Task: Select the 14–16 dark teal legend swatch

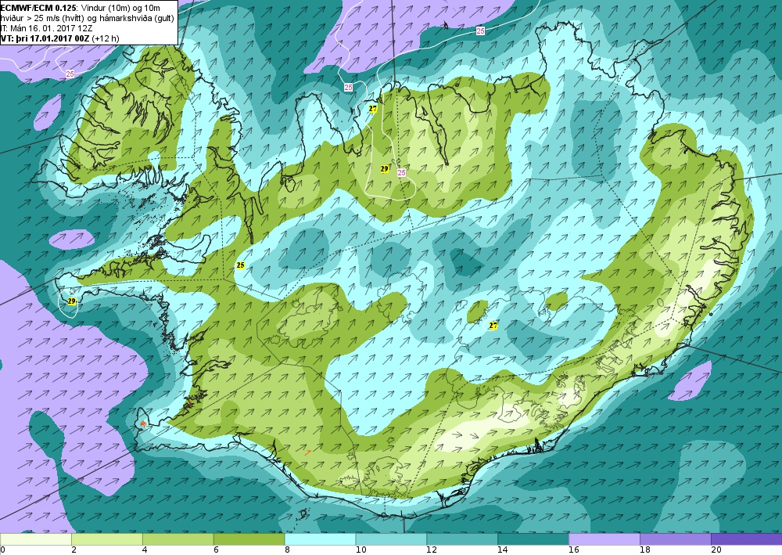Action: [533, 539]
